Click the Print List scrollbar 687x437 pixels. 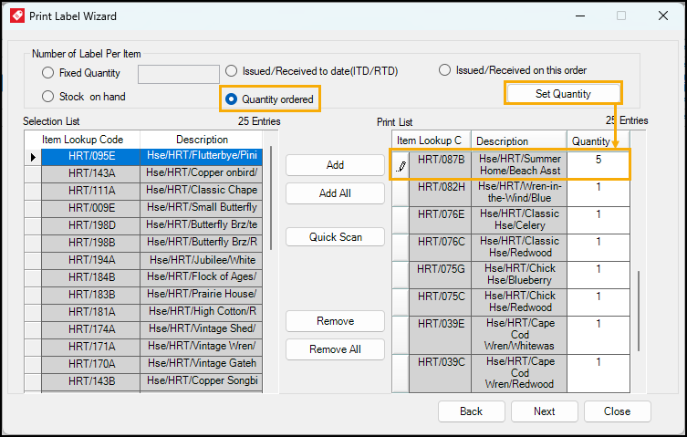point(639,311)
